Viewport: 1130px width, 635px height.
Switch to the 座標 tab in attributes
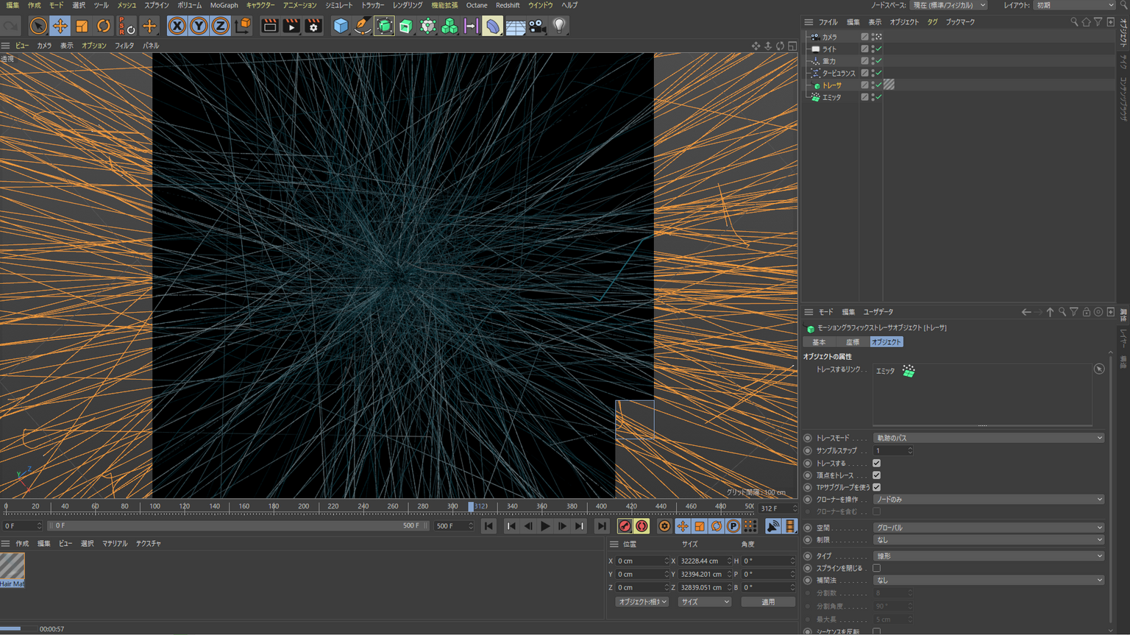coord(852,342)
